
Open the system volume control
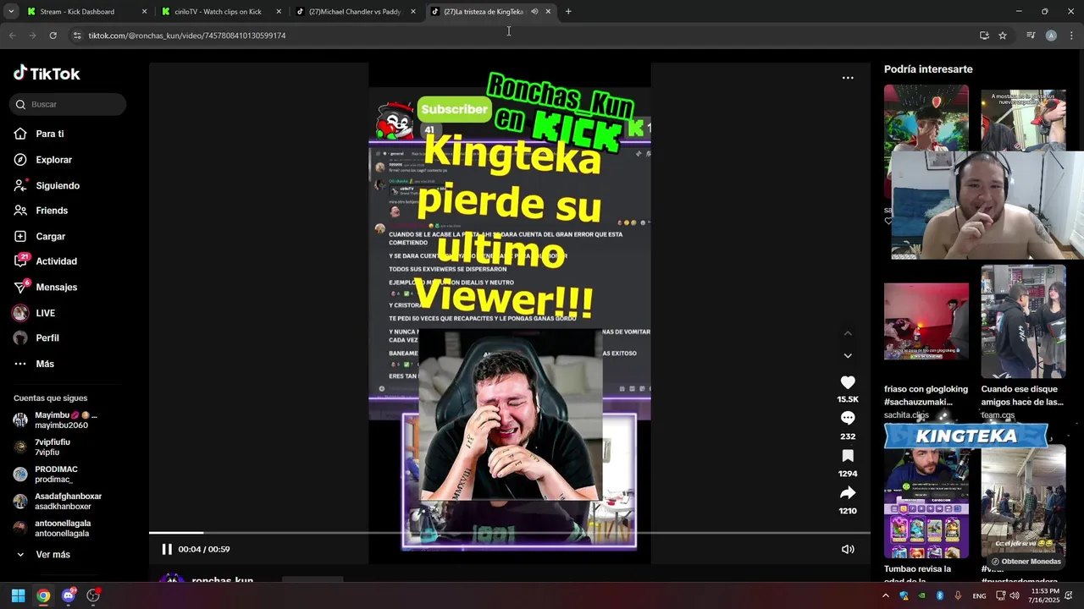(x=1015, y=595)
